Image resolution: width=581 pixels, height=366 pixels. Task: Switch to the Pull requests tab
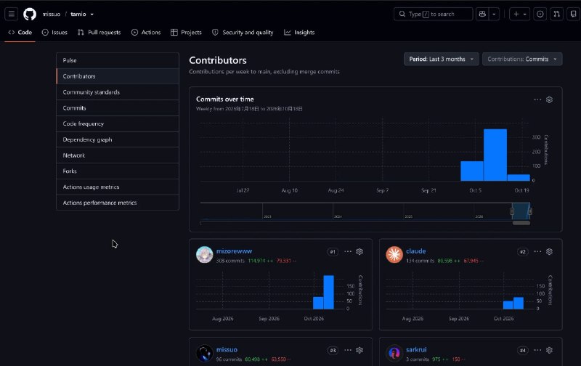(x=99, y=32)
